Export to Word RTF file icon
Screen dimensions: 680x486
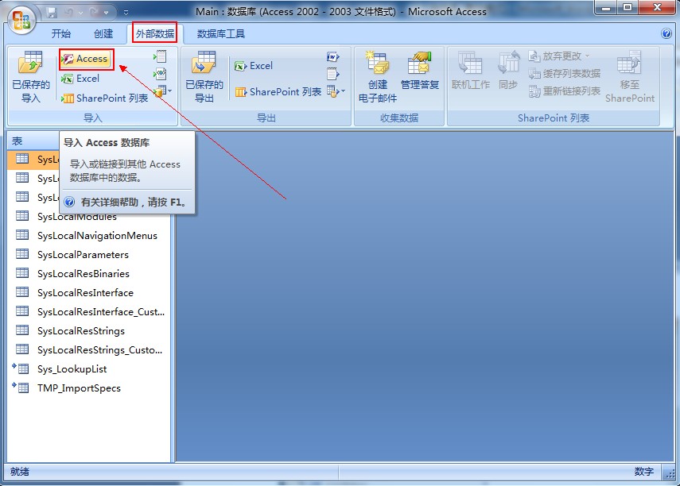pos(333,56)
